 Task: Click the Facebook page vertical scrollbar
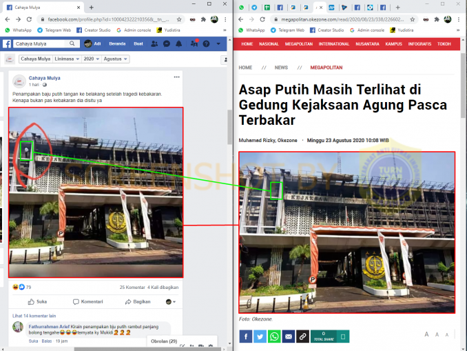[229, 127]
